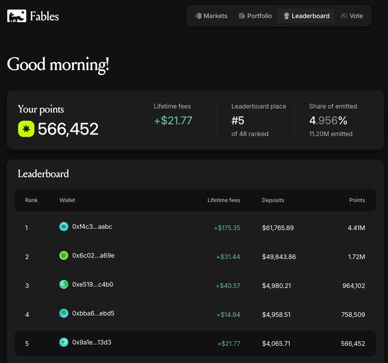Image resolution: width=388 pixels, height=363 pixels.
Task: Click the 964,102 points cell
Action: click(354, 285)
